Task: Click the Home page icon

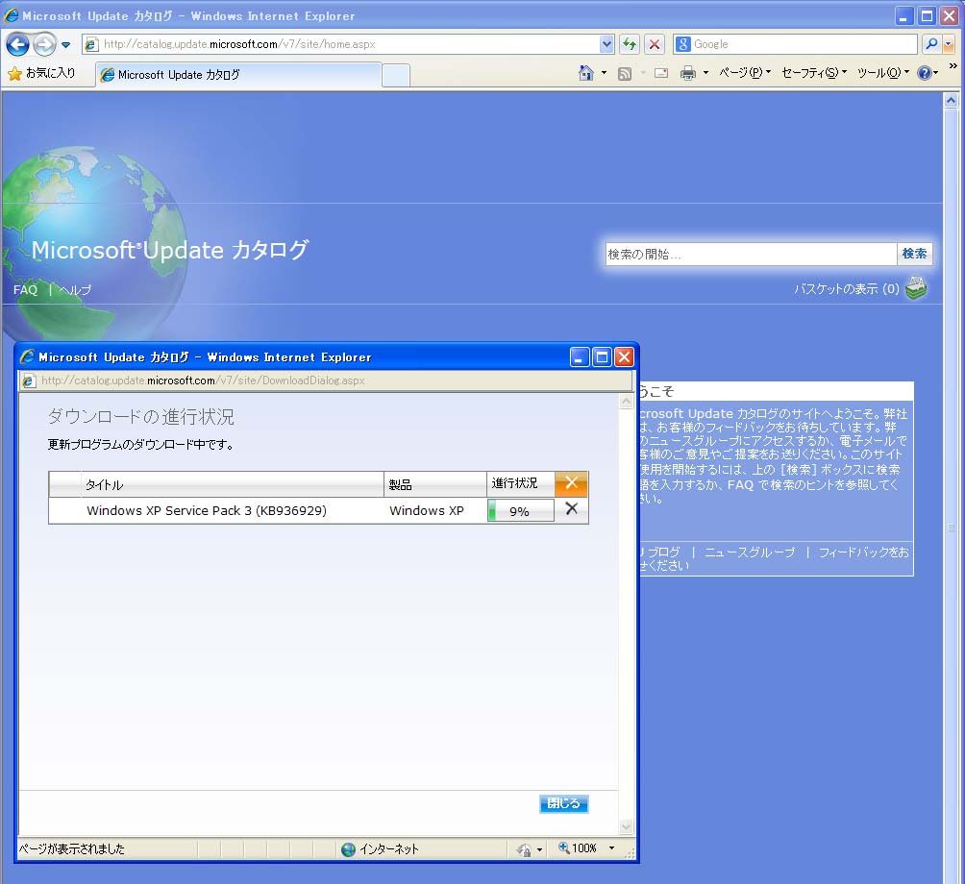Action: [586, 73]
